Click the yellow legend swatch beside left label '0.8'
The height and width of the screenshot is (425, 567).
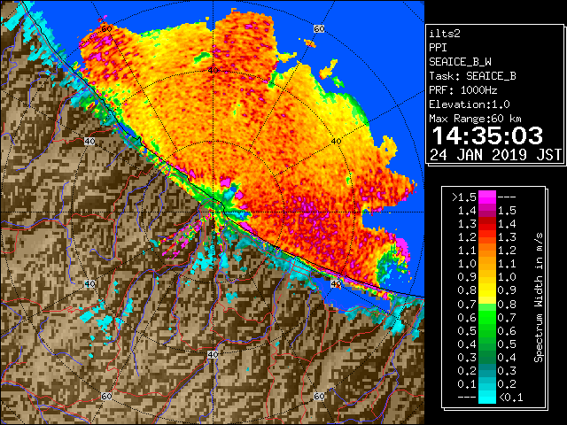tap(486, 290)
